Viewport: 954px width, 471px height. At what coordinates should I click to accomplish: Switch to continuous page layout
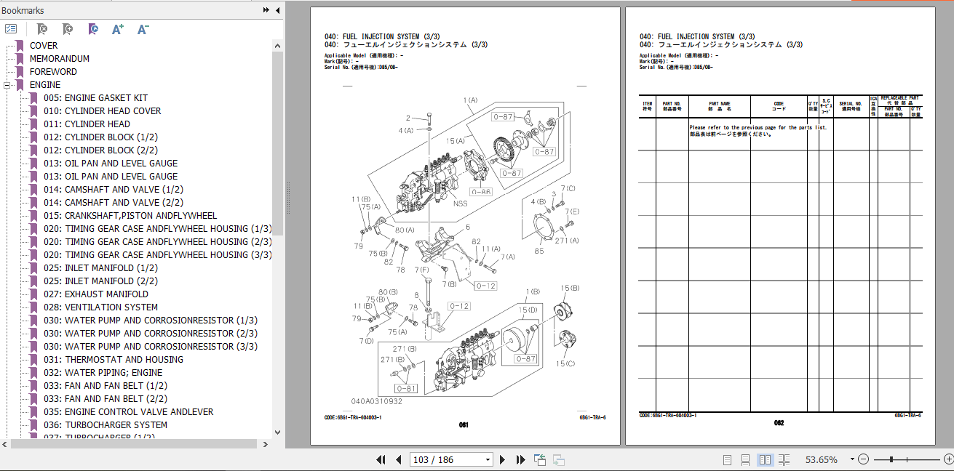[746, 459]
